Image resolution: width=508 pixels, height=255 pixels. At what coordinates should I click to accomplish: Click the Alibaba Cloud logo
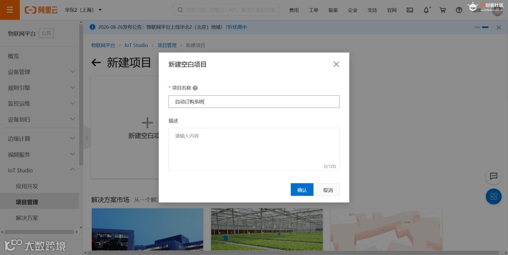(x=41, y=10)
